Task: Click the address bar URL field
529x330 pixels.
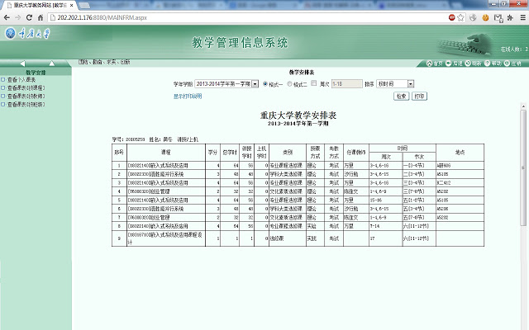Action: coord(248,17)
